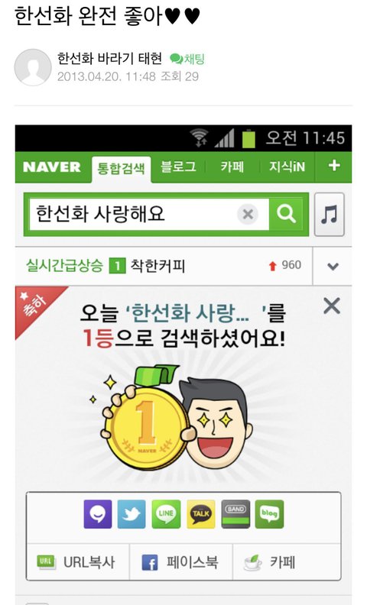Open 채팅 with the post author
The height and width of the screenshot is (605, 367).
pyautogui.click(x=187, y=59)
